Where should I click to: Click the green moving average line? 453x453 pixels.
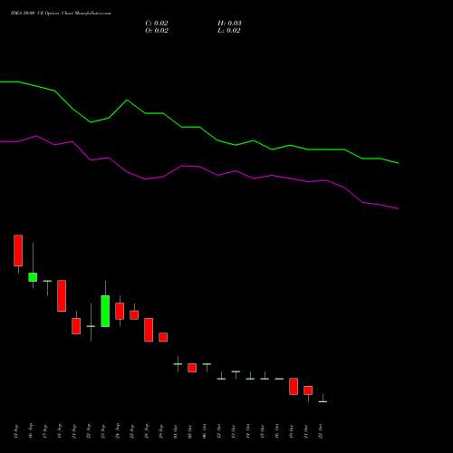point(199,127)
